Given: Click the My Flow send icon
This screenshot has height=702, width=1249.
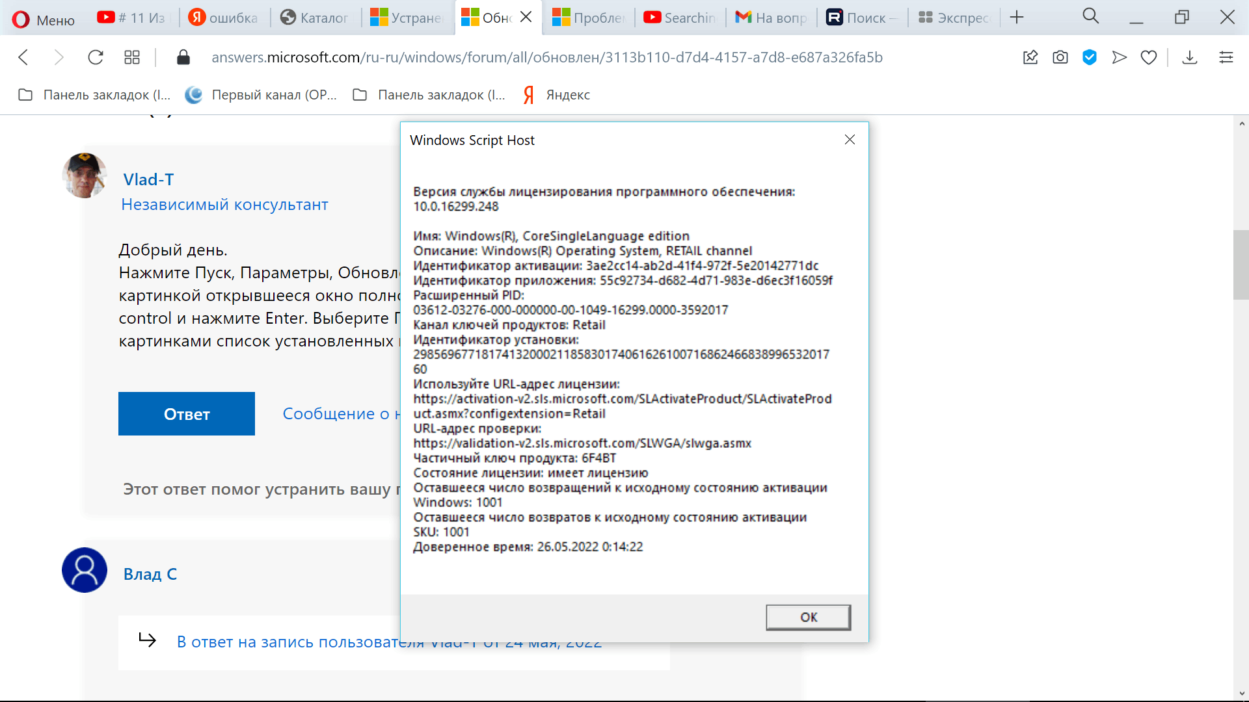Looking at the screenshot, I should click(1120, 57).
